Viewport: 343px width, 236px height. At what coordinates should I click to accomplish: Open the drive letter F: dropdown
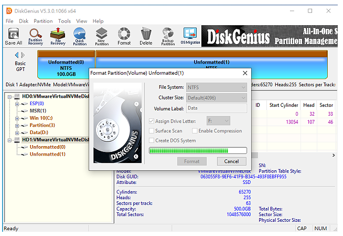click(x=218, y=121)
